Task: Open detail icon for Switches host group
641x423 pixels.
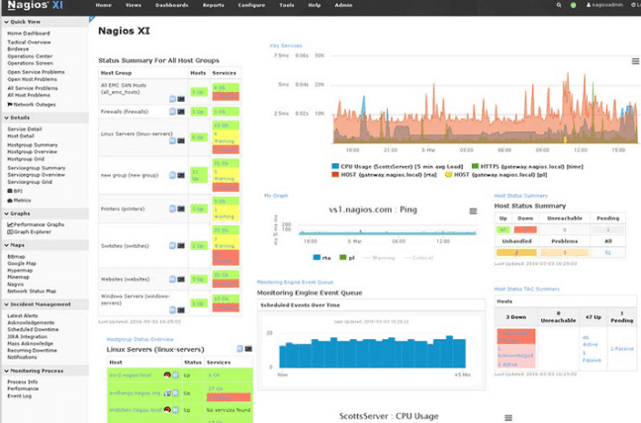Action: pos(172,246)
